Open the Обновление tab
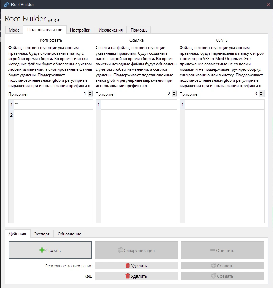273x288 pixels. (x=69, y=234)
